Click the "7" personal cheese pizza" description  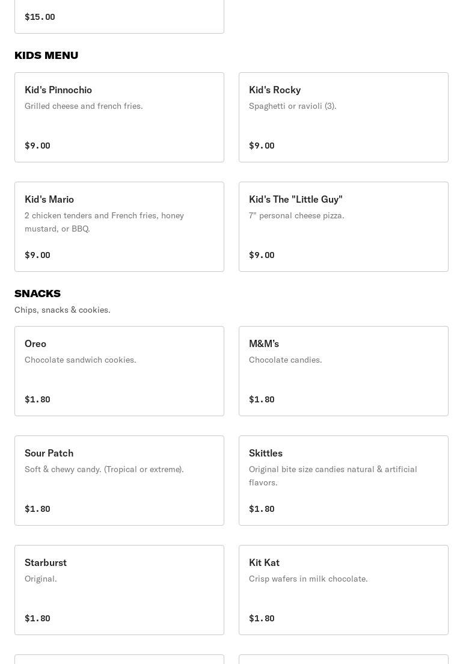[296, 215]
